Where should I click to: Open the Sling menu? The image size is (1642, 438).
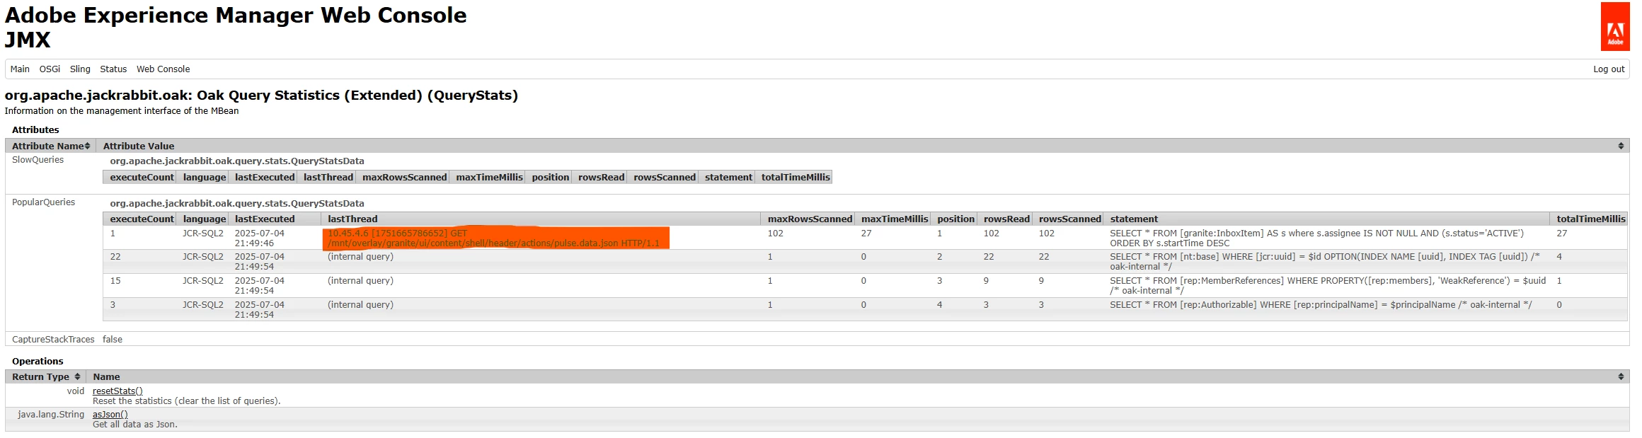click(80, 69)
